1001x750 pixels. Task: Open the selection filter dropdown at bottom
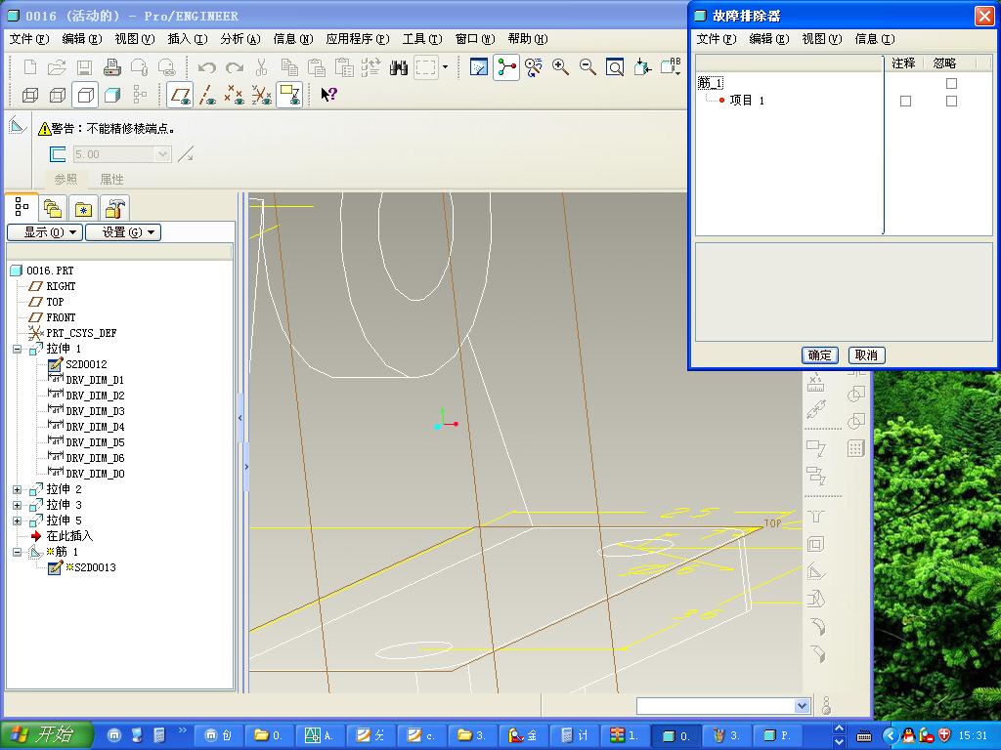[802, 705]
